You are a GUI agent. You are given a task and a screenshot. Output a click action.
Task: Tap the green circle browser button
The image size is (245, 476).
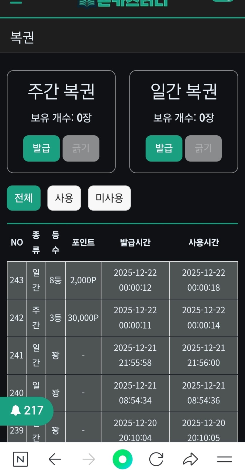click(122, 459)
